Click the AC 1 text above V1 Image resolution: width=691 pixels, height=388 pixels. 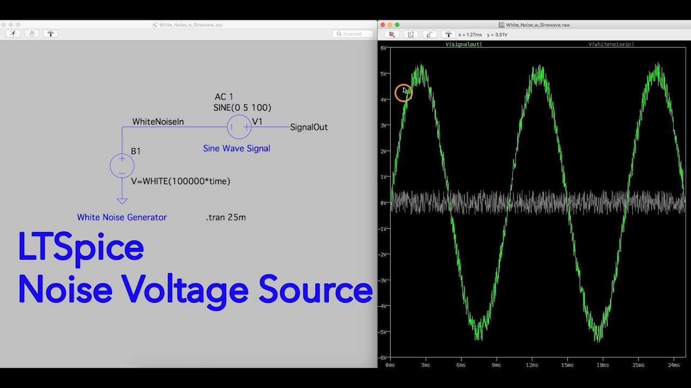[x=224, y=97]
